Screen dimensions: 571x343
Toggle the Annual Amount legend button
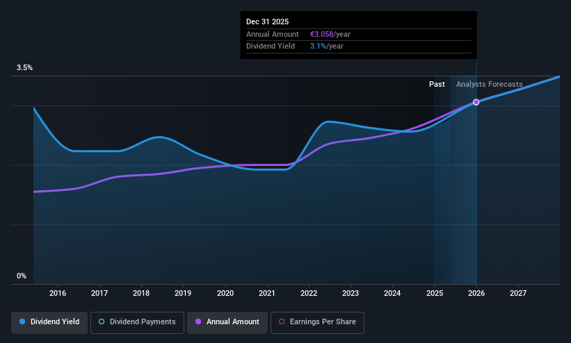227,322
